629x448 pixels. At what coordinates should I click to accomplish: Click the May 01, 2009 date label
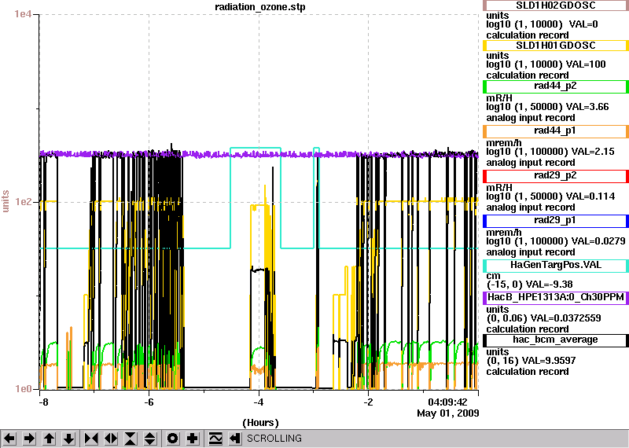tap(448, 413)
